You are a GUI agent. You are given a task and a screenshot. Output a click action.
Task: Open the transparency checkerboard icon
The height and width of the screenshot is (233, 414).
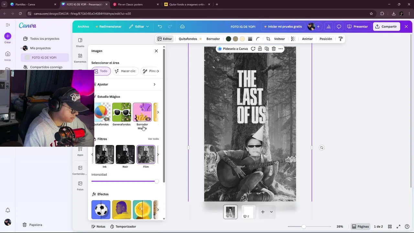293,39
